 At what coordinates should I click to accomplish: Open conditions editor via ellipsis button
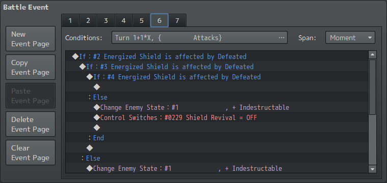click(281, 38)
